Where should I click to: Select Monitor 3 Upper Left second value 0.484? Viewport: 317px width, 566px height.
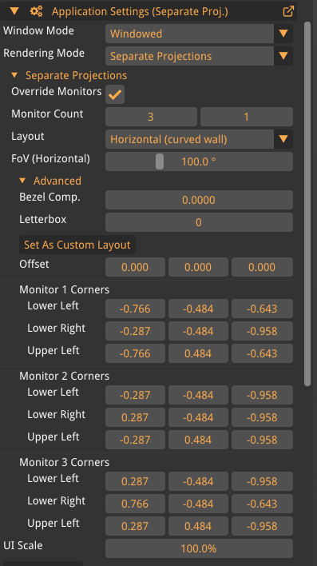[x=198, y=526]
